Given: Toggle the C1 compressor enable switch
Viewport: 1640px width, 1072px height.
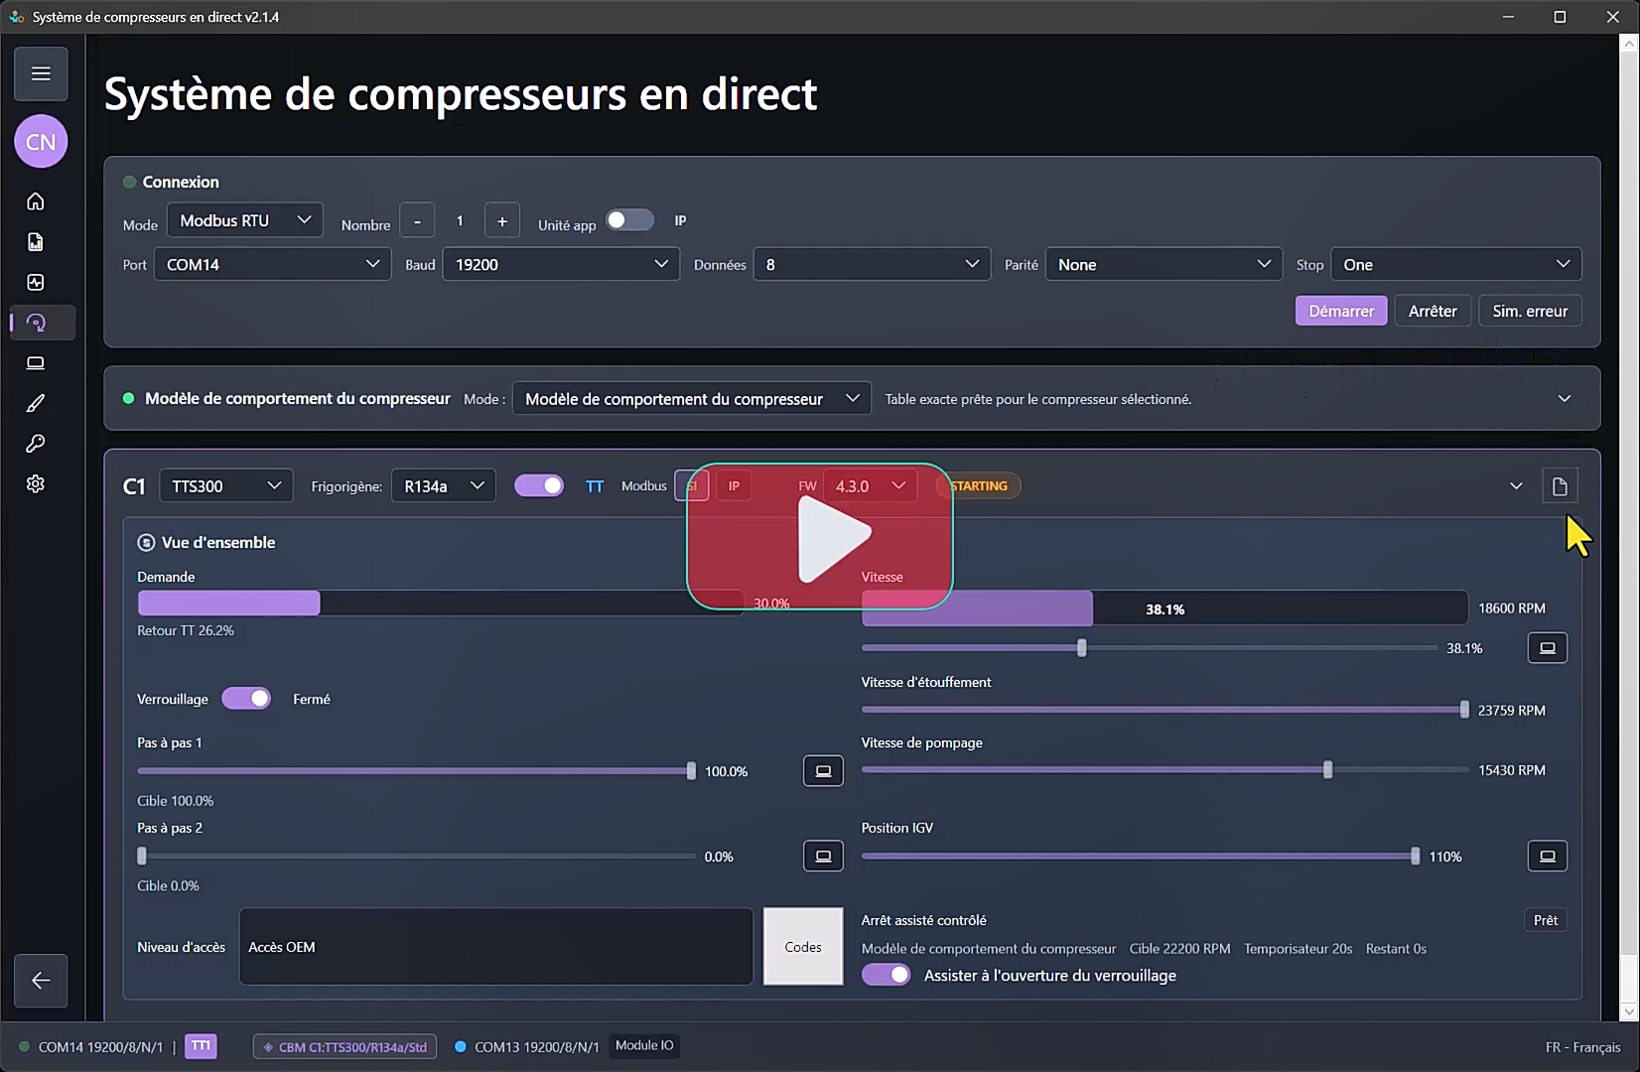Looking at the screenshot, I should point(539,485).
